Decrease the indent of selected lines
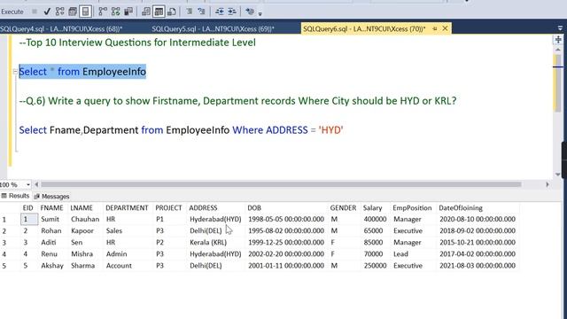567x319 pixels. pyautogui.click(x=219, y=12)
